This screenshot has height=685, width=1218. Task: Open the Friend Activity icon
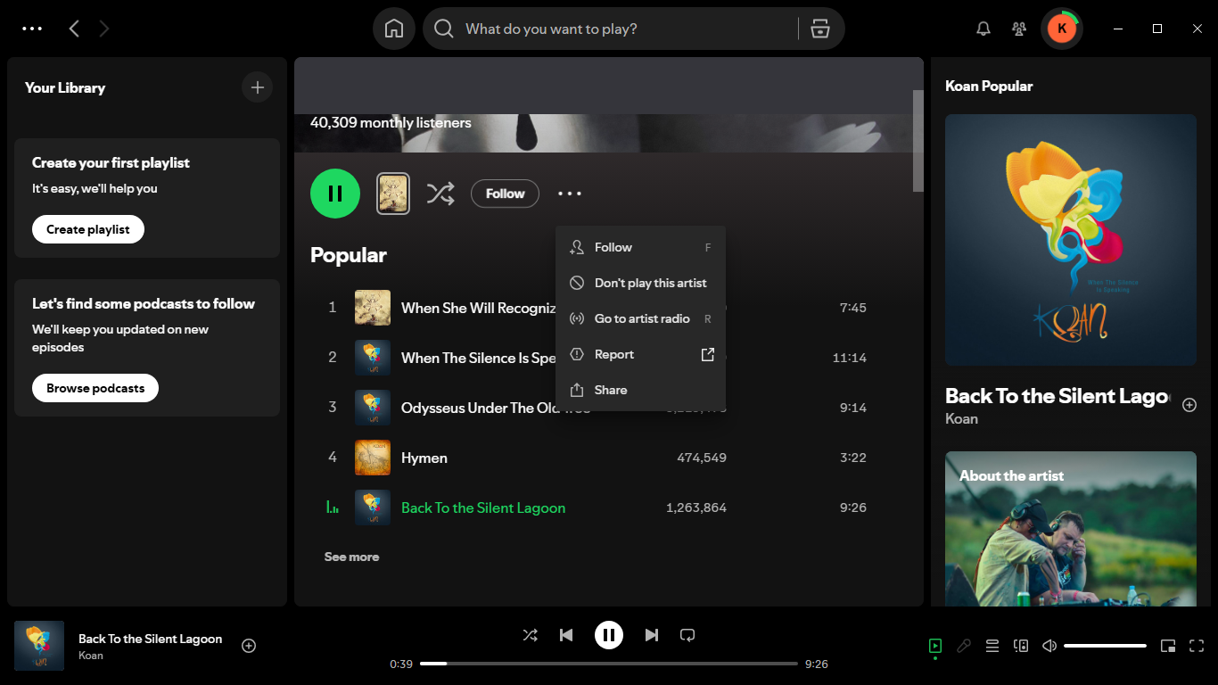tap(1019, 29)
